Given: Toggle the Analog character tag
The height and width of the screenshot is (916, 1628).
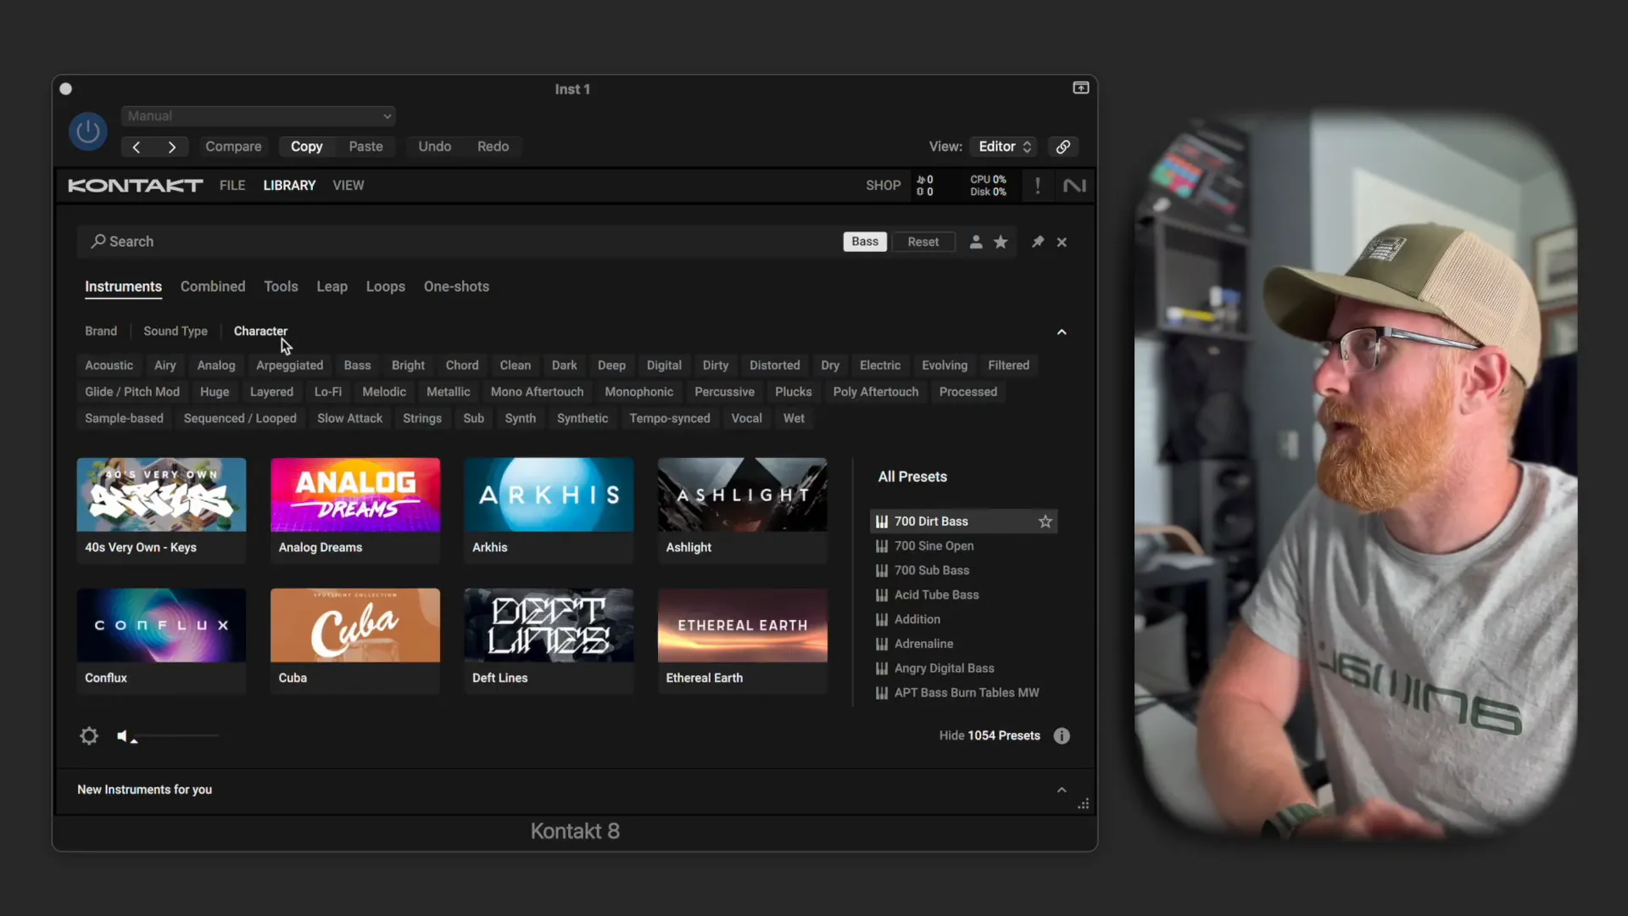Looking at the screenshot, I should (x=216, y=366).
